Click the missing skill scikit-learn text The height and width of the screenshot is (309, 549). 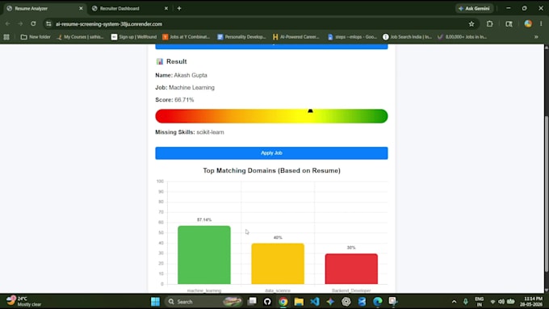click(x=210, y=132)
